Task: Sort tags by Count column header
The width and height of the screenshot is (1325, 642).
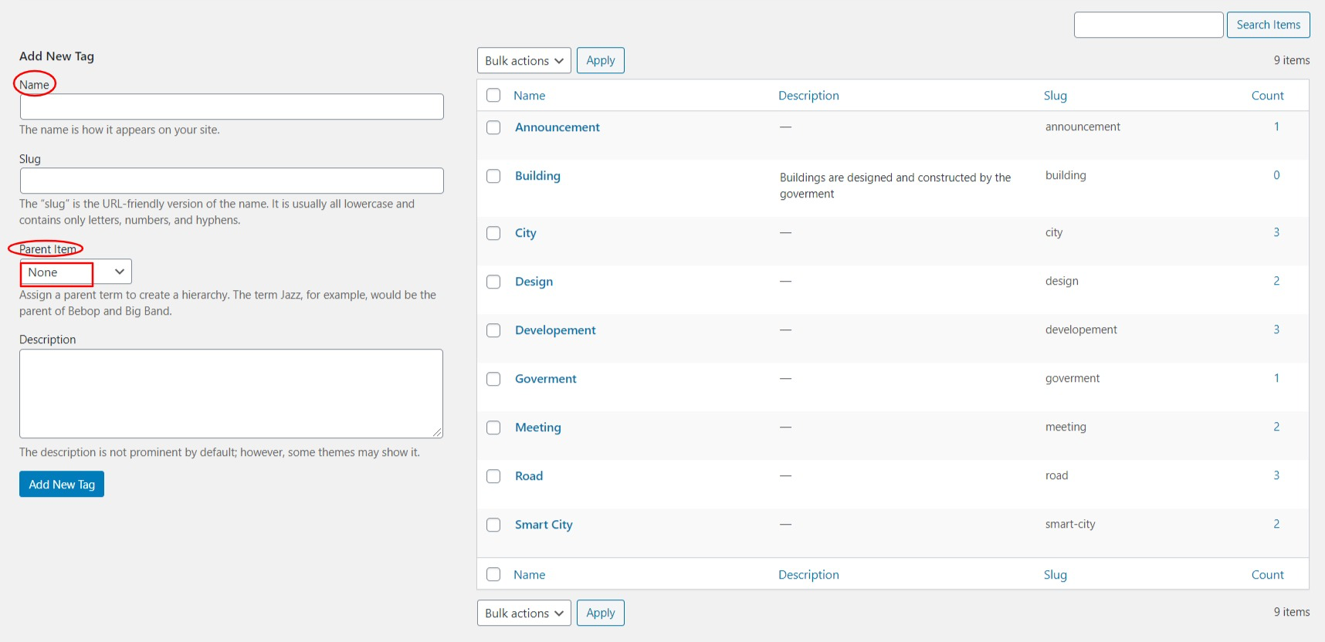Action: [1267, 96]
